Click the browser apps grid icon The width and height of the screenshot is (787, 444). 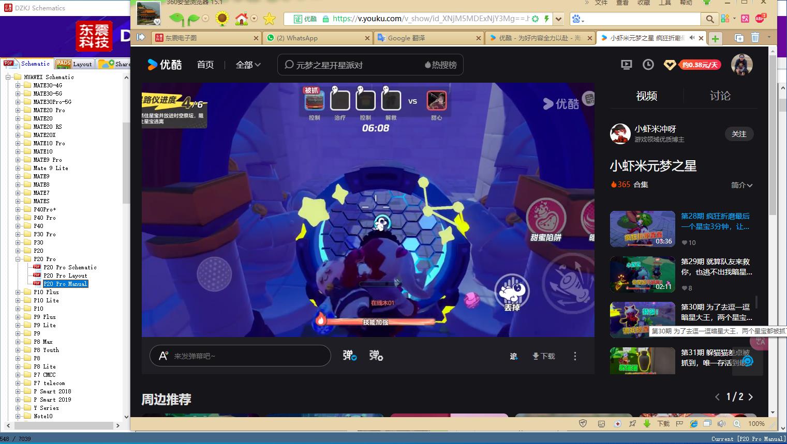[x=725, y=19]
